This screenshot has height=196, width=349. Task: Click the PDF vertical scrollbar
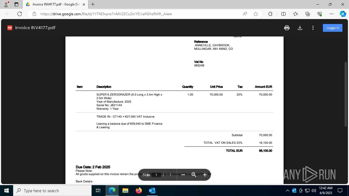[346, 94]
